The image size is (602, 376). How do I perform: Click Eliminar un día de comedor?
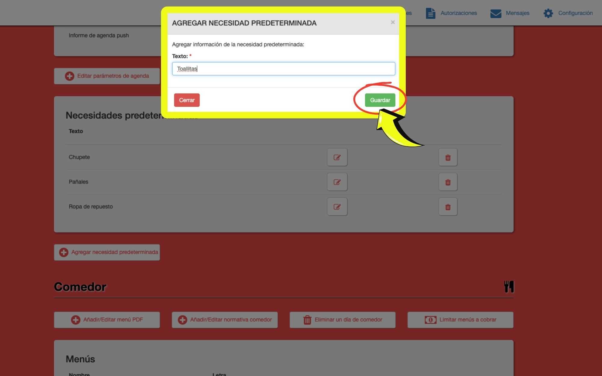click(x=343, y=320)
